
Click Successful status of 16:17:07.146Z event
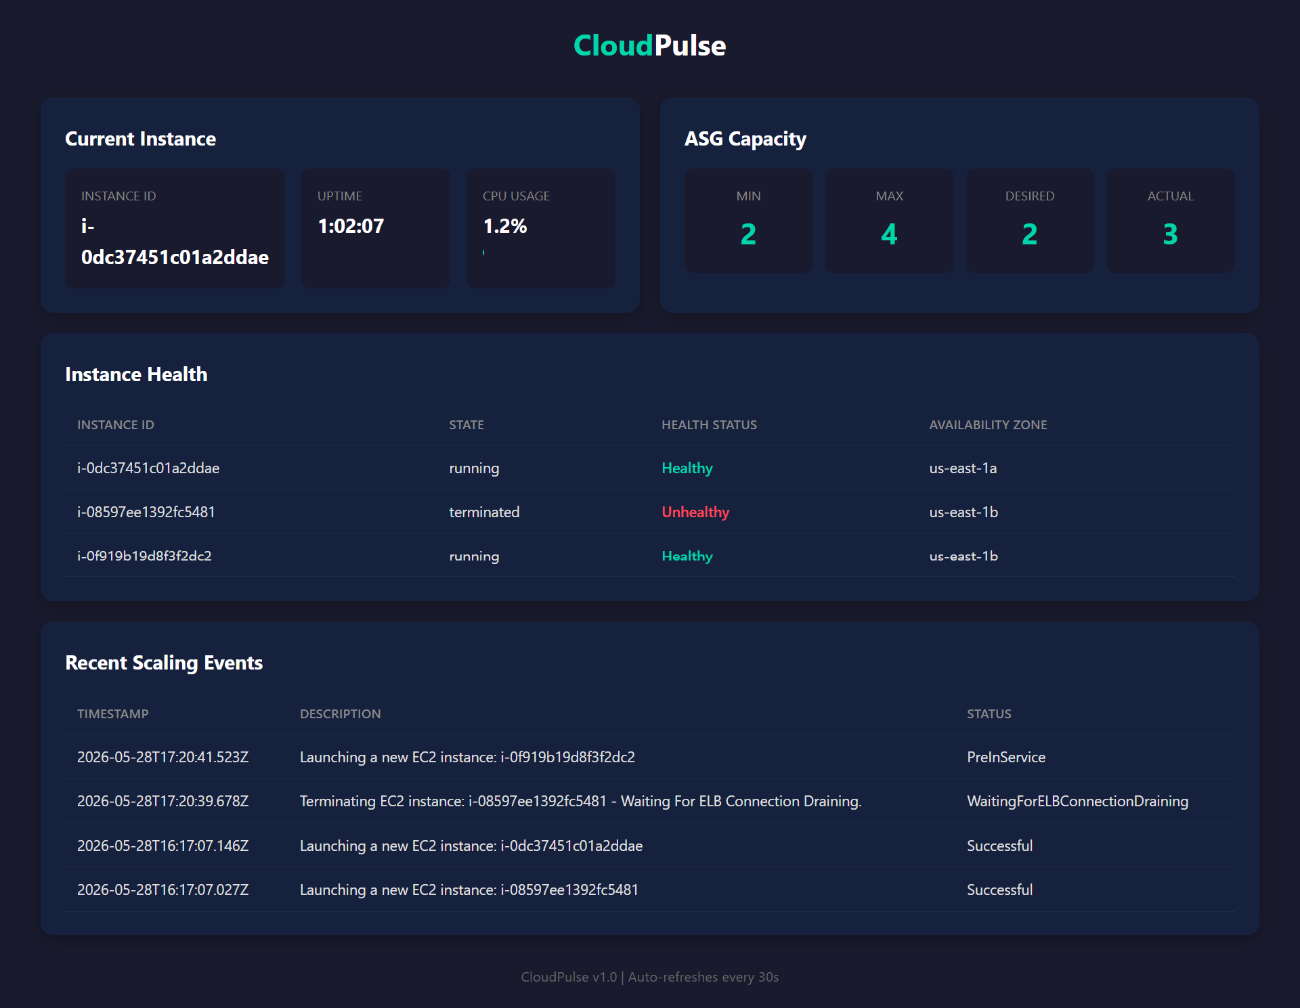point(999,846)
